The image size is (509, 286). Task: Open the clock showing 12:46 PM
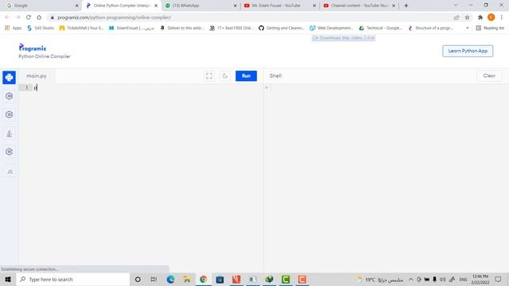(480, 279)
